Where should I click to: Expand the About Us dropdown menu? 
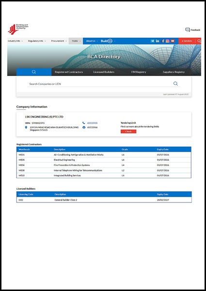point(92,41)
